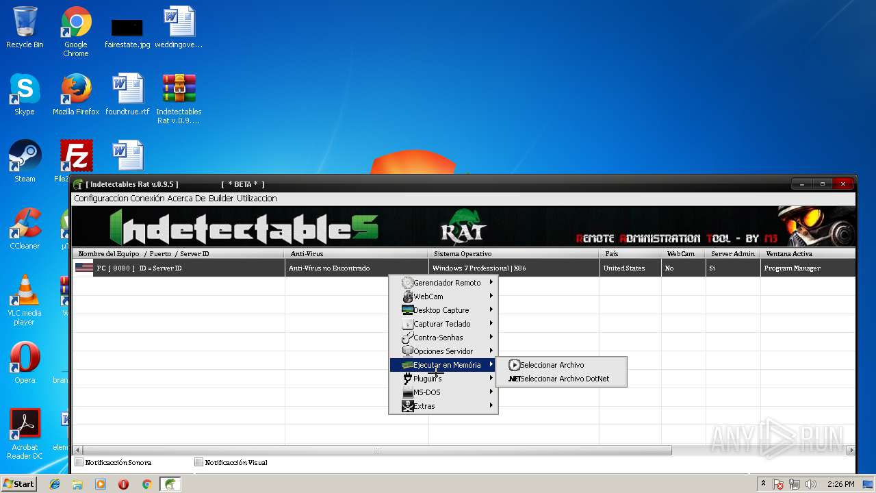The image size is (876, 493).
Task: Open the Acerca De menu
Action: [x=187, y=199]
